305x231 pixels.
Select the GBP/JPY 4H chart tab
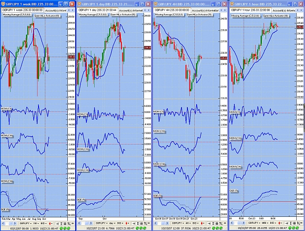coord(172,10)
